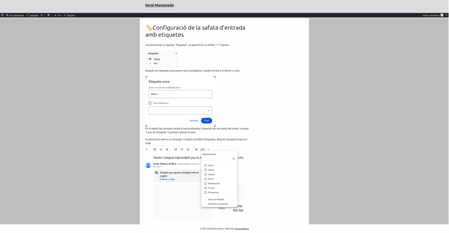Click the 'Sergi Manzanedo' site title link
Screen dimensions: 449x233
click(x=160, y=6)
